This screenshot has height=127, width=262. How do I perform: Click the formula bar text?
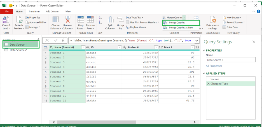(x=130, y=40)
